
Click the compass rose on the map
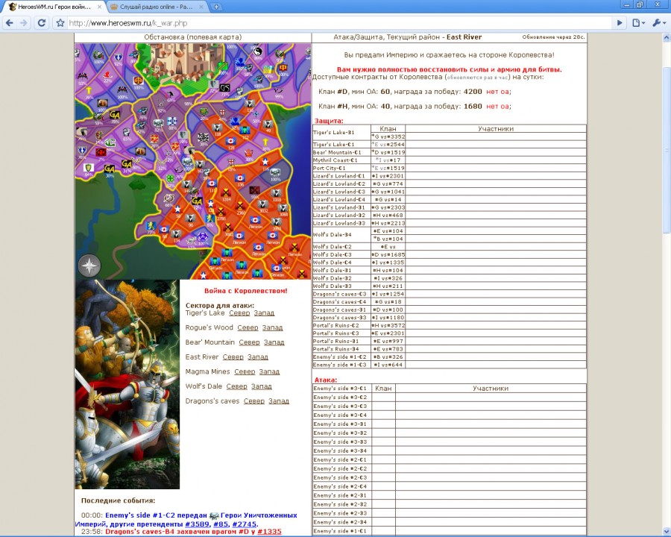pos(89,266)
